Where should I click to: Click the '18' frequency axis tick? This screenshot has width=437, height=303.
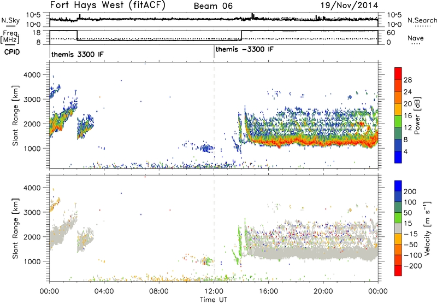[x=37, y=33]
